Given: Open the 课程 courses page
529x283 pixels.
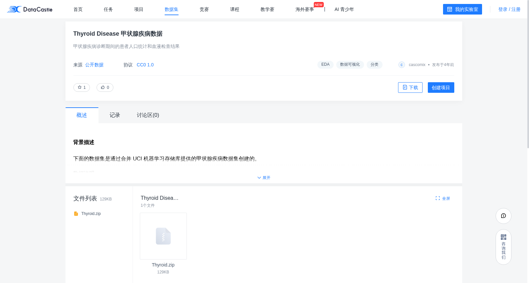Looking at the screenshot, I should [235, 9].
